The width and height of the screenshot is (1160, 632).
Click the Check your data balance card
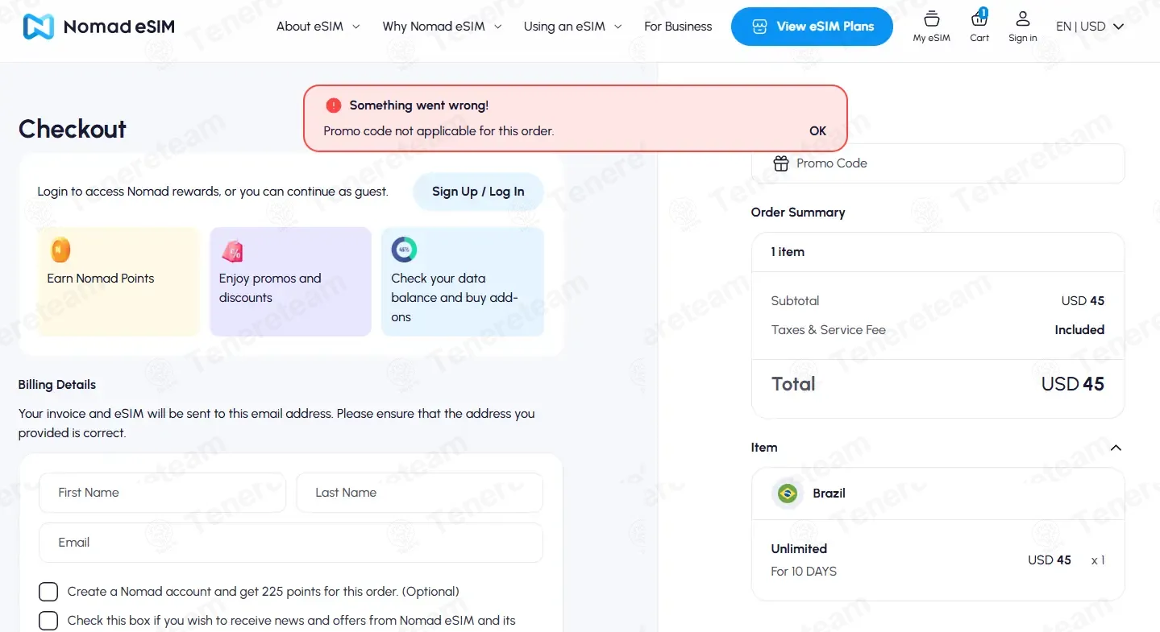(463, 282)
